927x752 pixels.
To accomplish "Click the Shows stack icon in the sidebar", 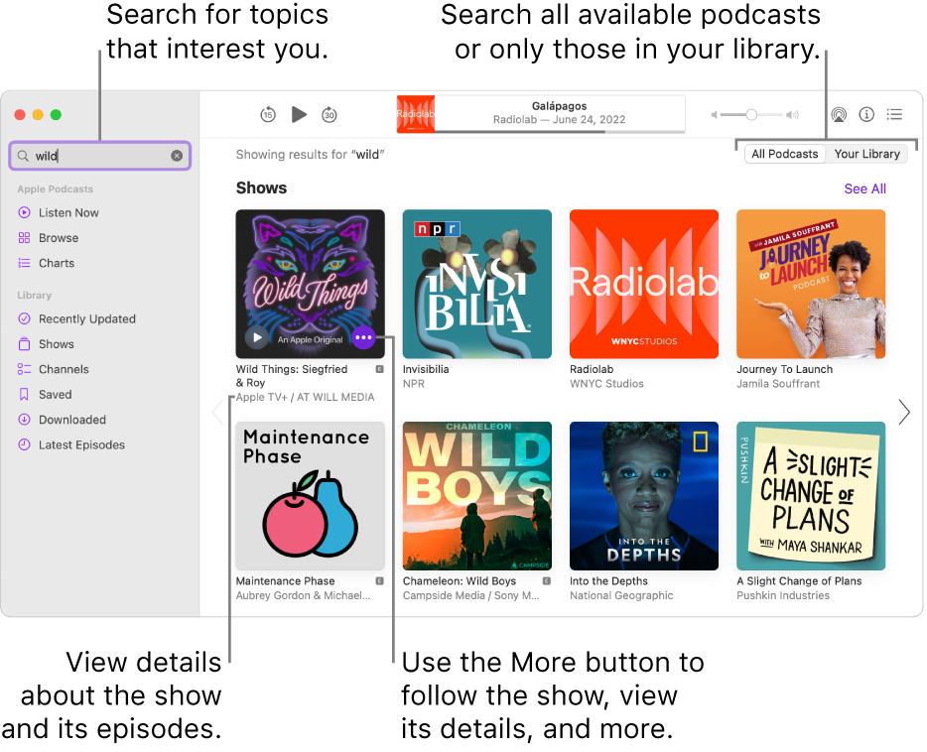I will pyautogui.click(x=24, y=344).
